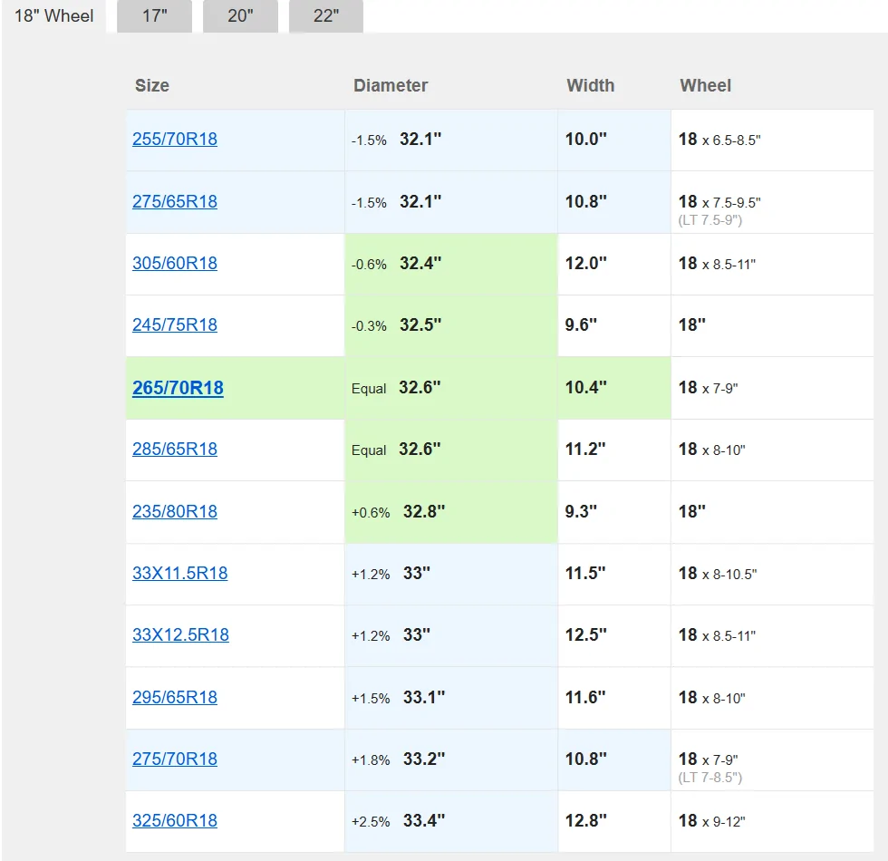This screenshot has width=888, height=861.
Task: Click the Size column header
Action: click(x=152, y=86)
